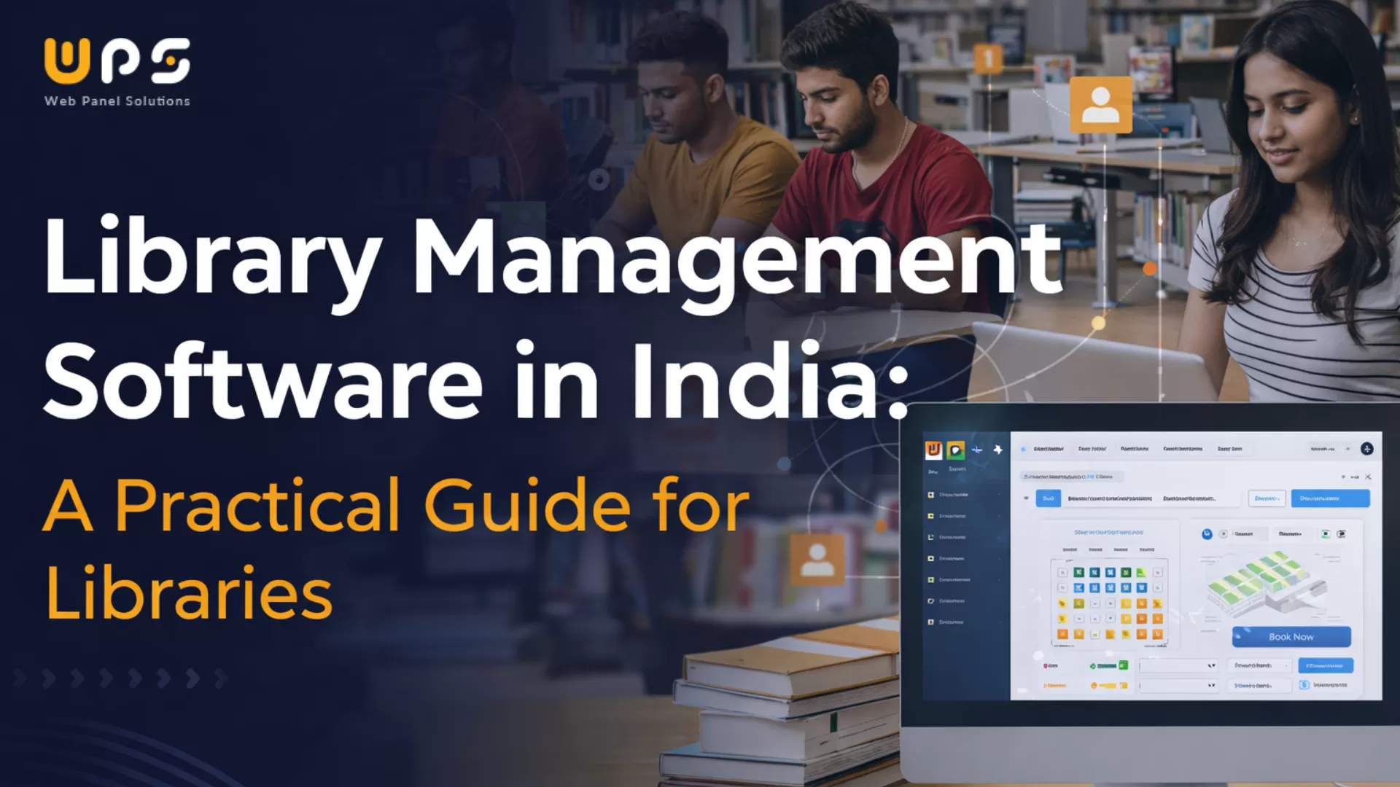The image size is (1400, 787).
Task: Switch to the first tab in the top navigation bar
Action: click(x=1048, y=449)
